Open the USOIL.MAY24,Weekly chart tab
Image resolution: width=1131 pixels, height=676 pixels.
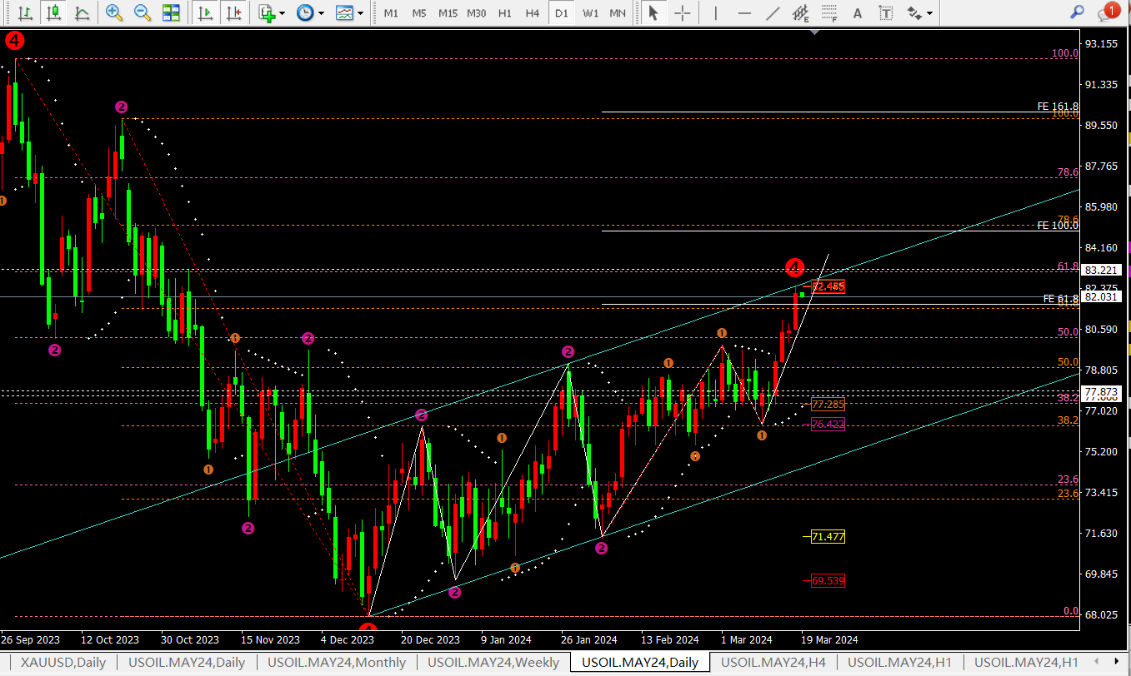click(493, 663)
